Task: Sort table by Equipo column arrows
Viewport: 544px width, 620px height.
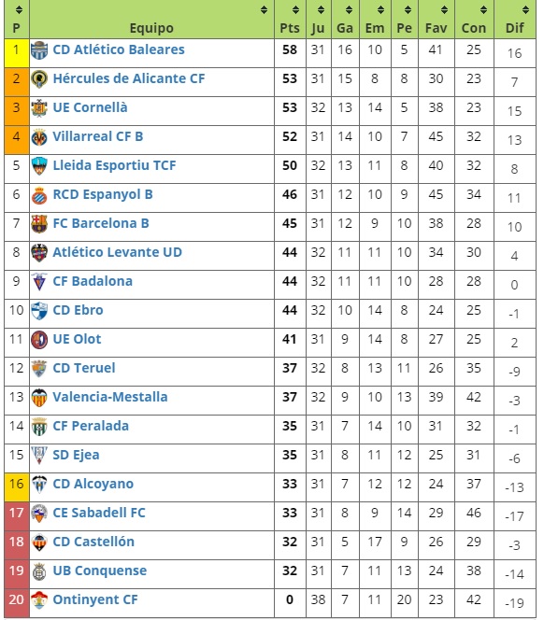Action: click(x=265, y=10)
